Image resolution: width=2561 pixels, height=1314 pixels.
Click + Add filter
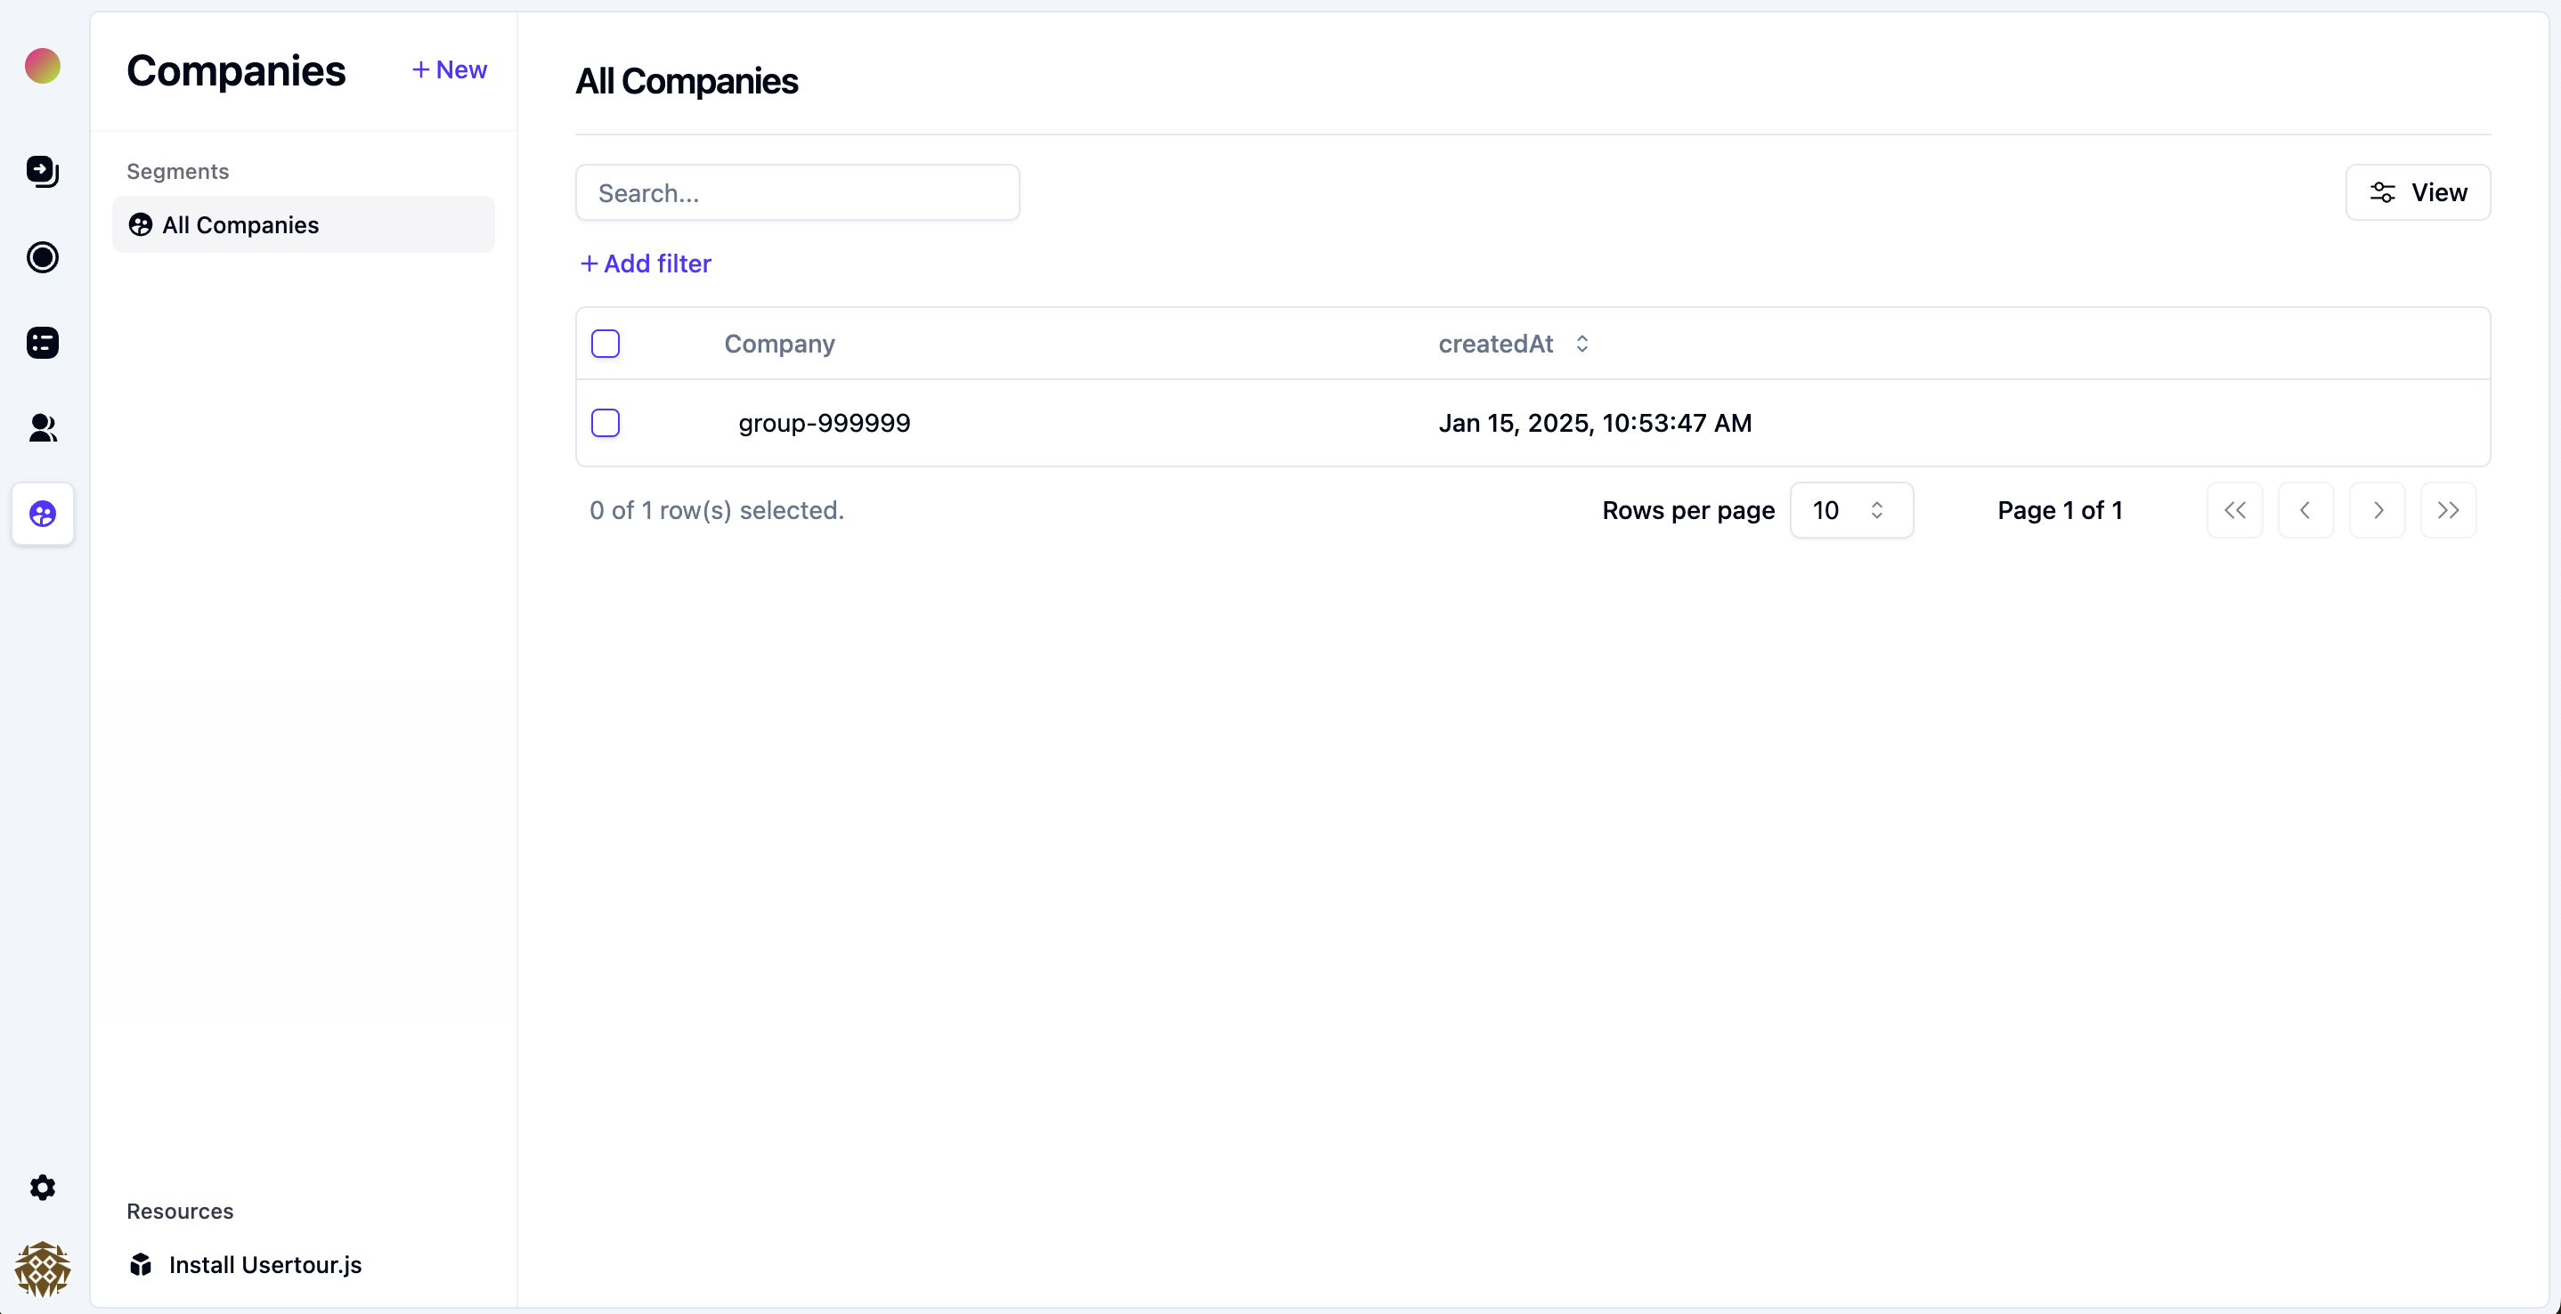point(646,264)
